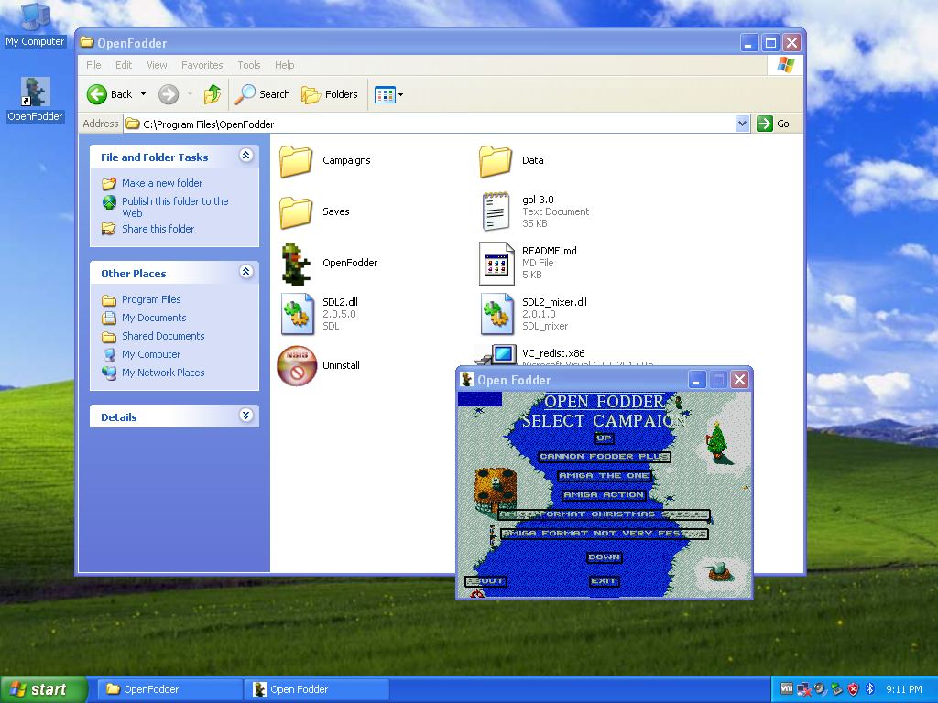Select the Uninstall program icon
Image resolution: width=938 pixels, height=703 pixels.
click(297, 365)
